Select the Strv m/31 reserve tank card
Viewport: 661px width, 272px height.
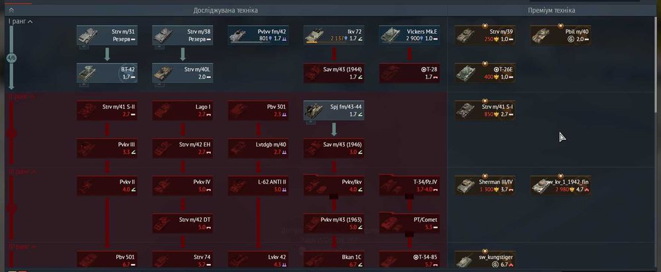107,36
